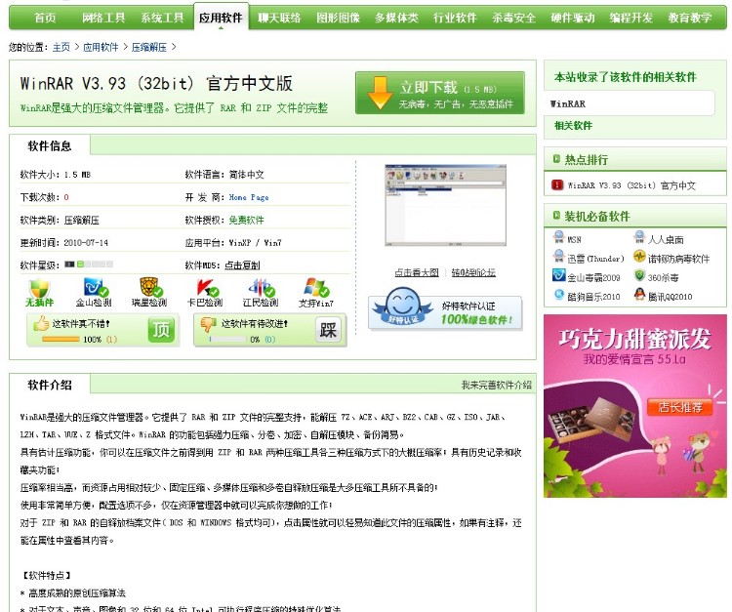Viewport: 732px width, 612px height.
Task: Open the 金山毒霸2009 text link
Action: 593,278
